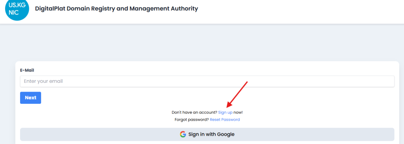Viewport: 404px width, 144px height.
Task: Click "Sign in with Google" label text
Action: point(211,134)
